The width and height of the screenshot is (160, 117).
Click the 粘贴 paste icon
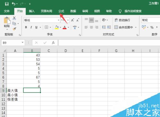[x=7, y=20]
